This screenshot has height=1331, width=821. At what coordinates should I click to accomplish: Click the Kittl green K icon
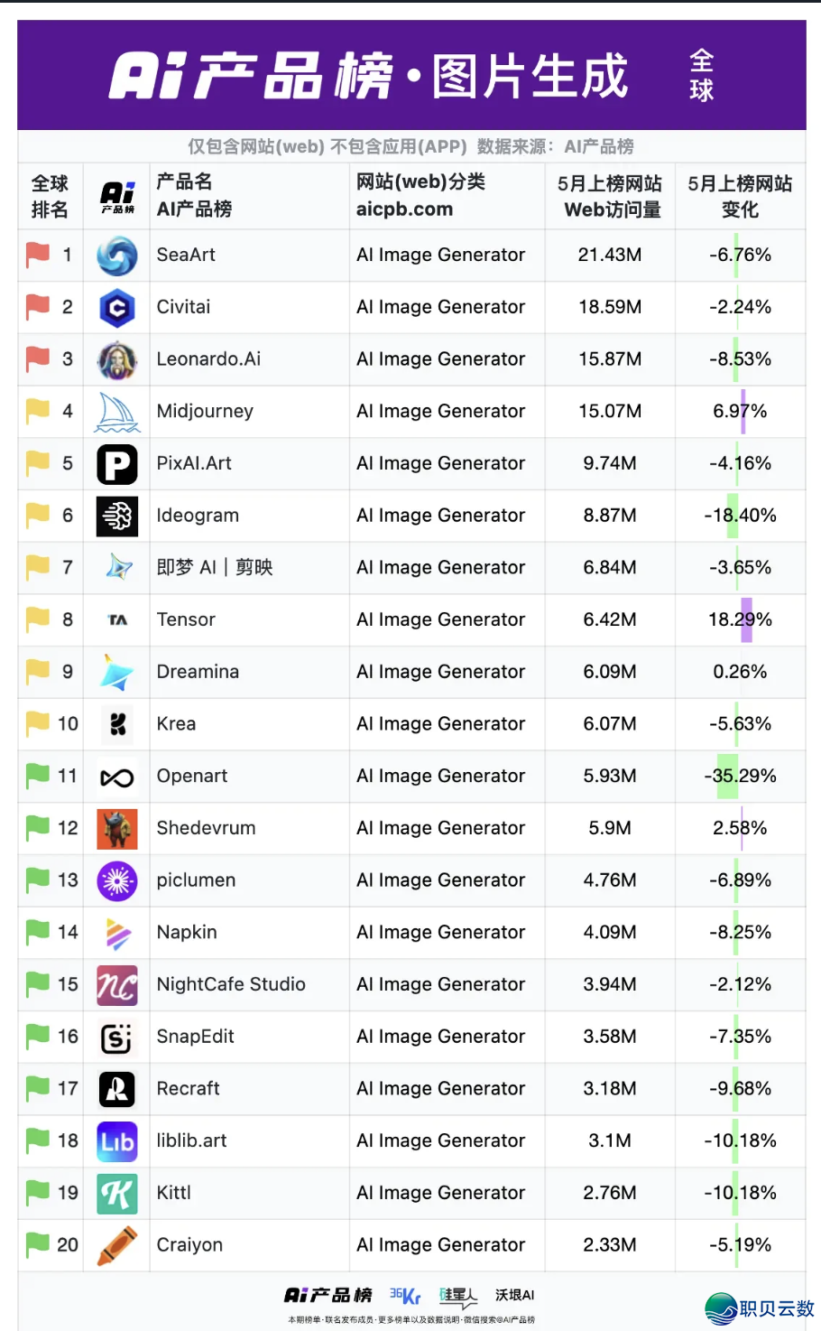(x=117, y=1194)
